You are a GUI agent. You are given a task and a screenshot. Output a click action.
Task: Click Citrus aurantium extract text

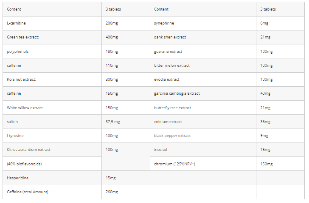tap(29, 150)
